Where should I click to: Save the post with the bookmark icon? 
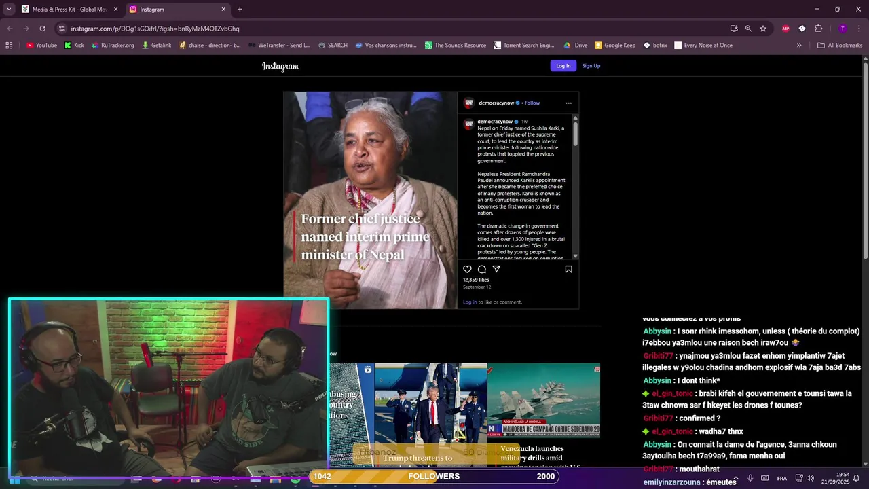coord(568,269)
